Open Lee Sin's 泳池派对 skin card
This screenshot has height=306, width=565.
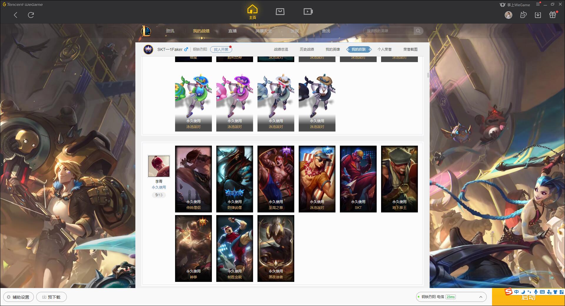(317, 179)
